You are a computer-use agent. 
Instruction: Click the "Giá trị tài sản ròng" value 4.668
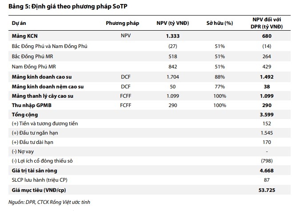[266, 171]
